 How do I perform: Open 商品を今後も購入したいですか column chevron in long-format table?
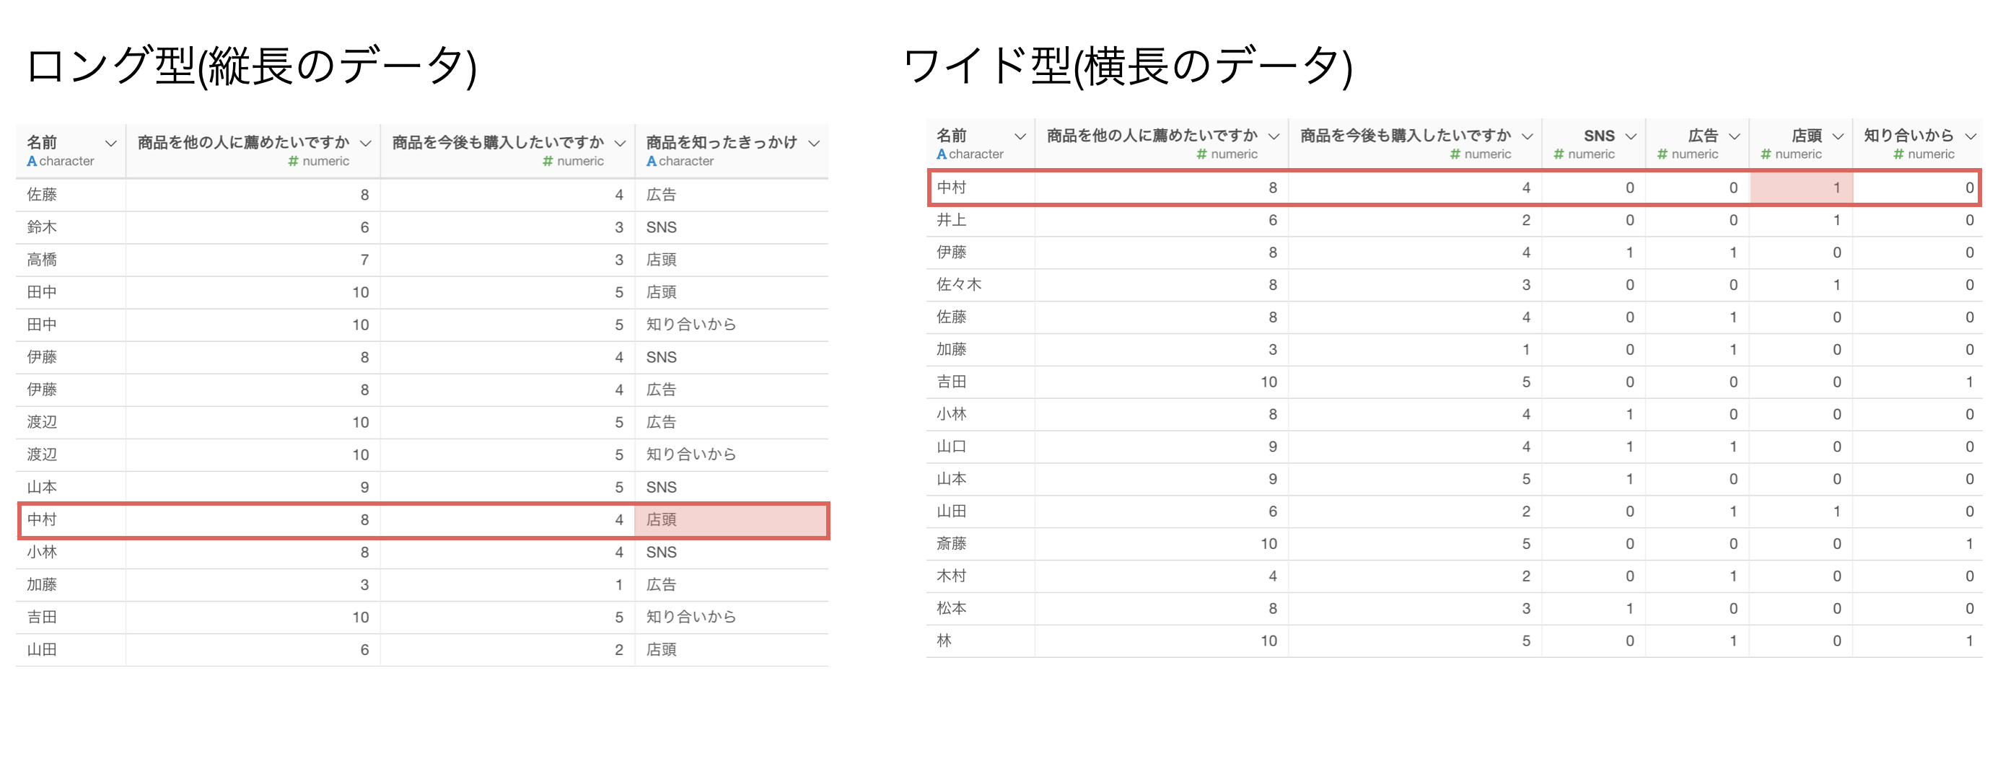pyautogui.click(x=620, y=144)
